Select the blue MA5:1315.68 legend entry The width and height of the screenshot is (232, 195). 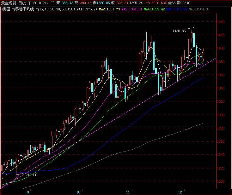177,9
